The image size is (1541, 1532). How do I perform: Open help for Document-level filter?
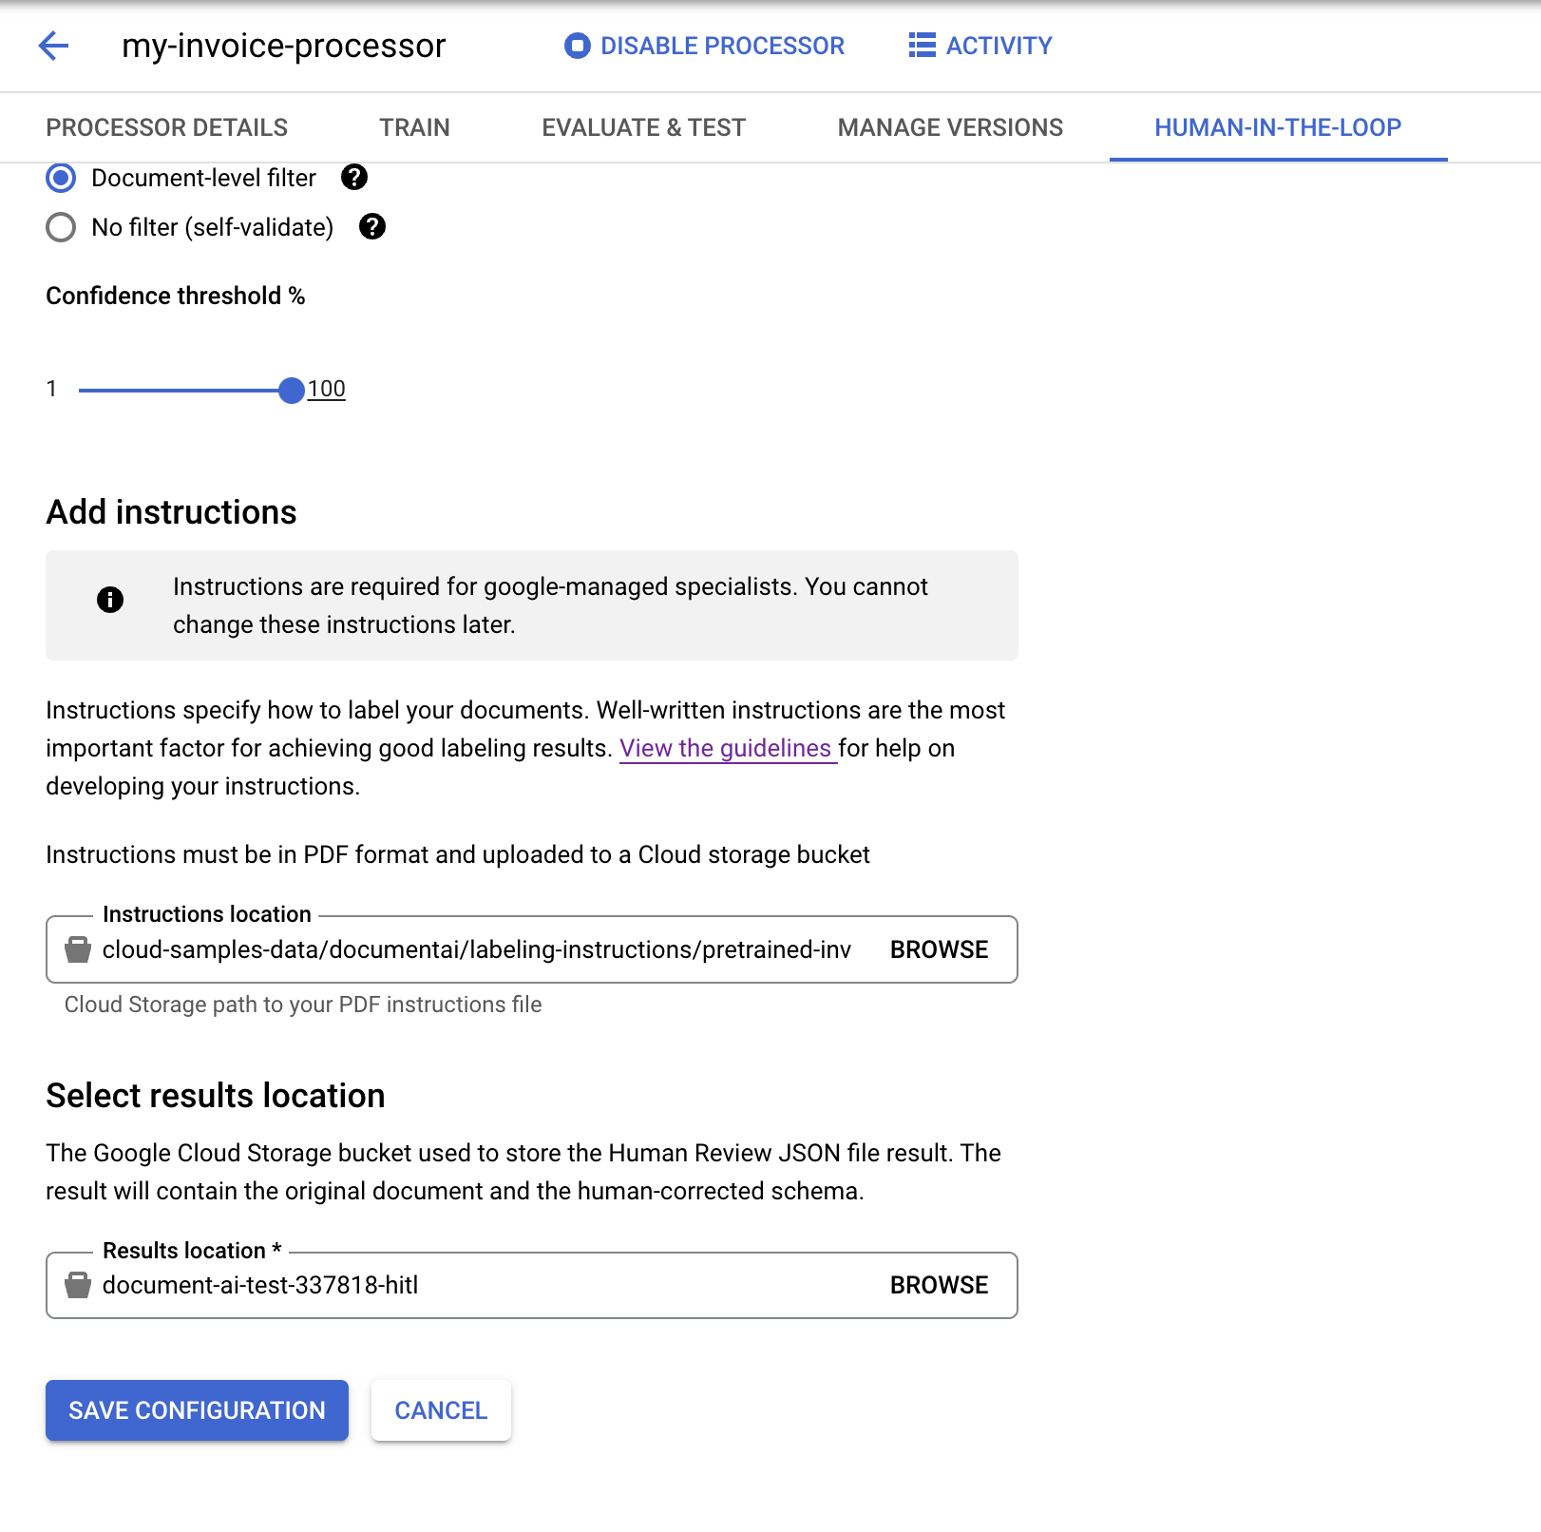pyautogui.click(x=354, y=178)
